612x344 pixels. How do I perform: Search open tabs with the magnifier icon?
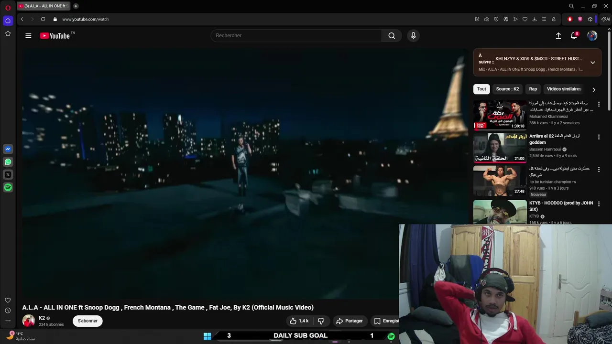(571, 6)
